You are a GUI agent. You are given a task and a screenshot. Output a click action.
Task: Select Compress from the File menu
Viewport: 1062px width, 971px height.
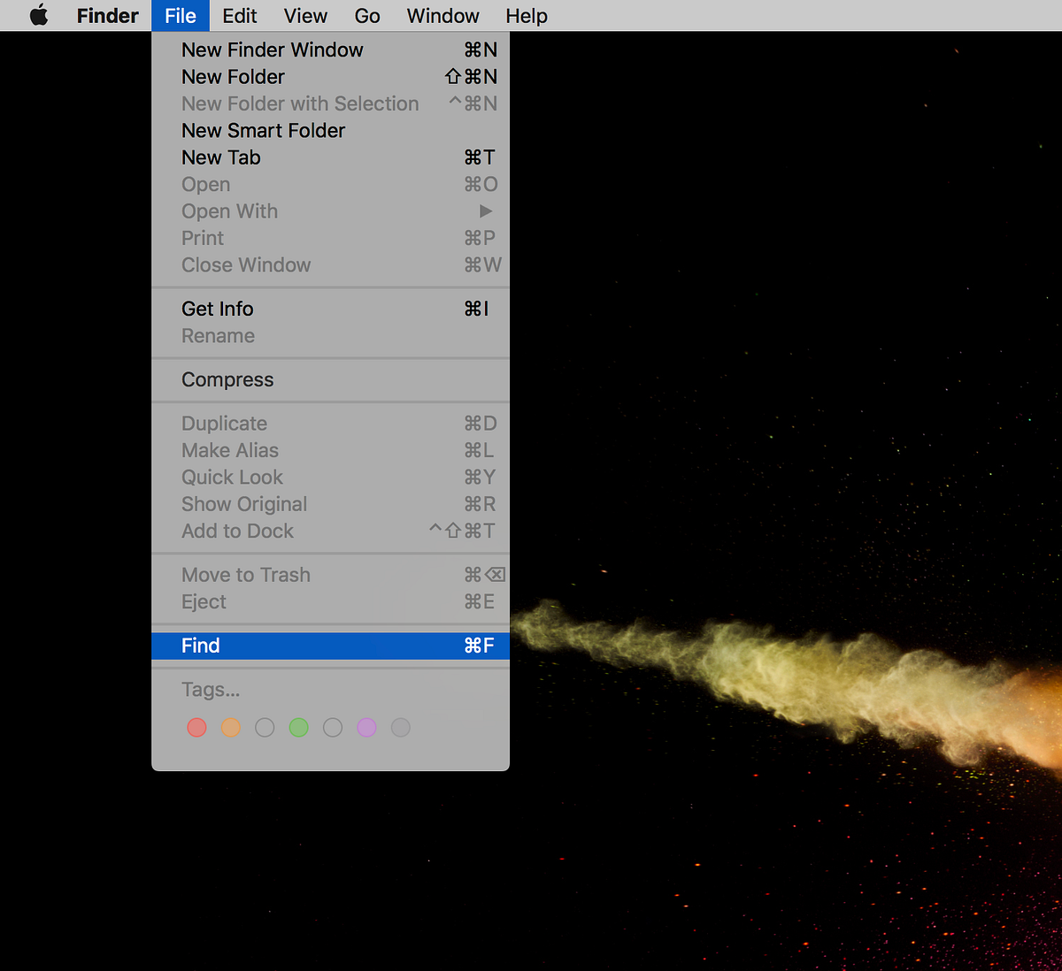tap(227, 379)
